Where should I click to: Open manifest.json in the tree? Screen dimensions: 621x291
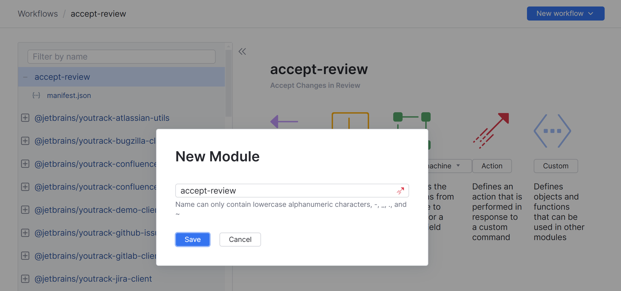coord(69,96)
